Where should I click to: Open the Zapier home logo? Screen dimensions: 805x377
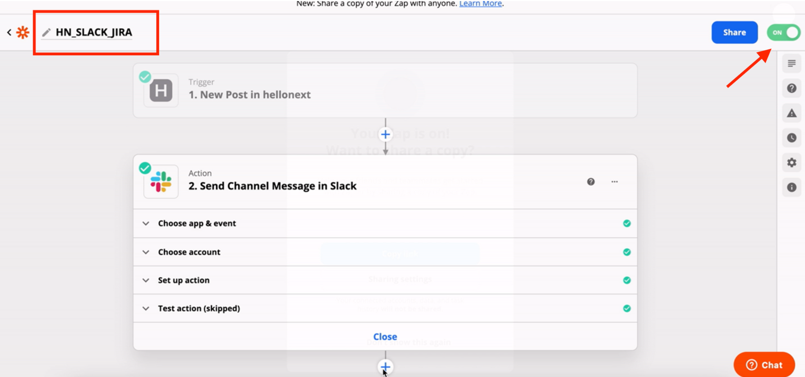23,33
